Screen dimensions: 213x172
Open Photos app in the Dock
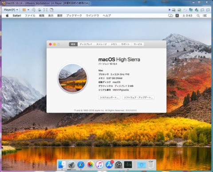click(90, 164)
